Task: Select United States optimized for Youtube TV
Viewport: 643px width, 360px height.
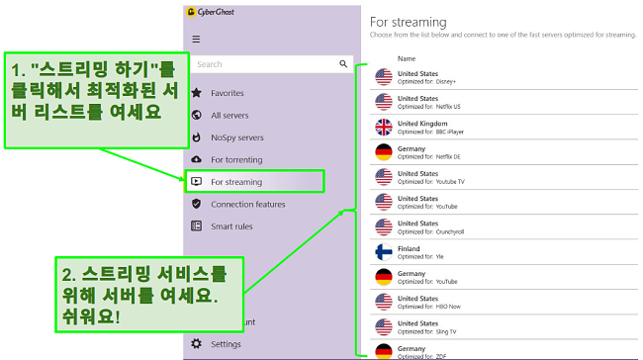Action: [x=504, y=178]
